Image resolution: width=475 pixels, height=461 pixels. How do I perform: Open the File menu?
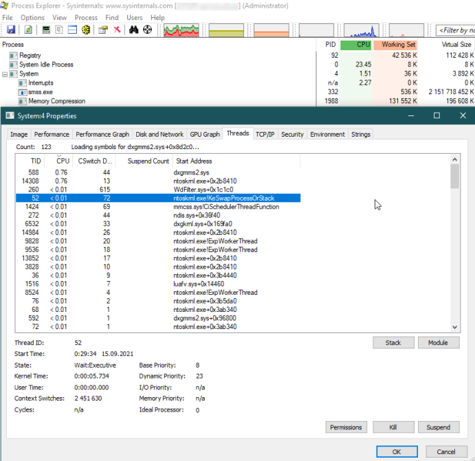point(8,18)
